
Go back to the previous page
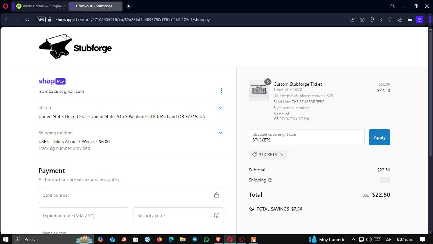(6, 20)
